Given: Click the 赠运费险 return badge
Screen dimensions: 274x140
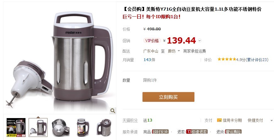Looking at the screenshot, I should point(233,132).
